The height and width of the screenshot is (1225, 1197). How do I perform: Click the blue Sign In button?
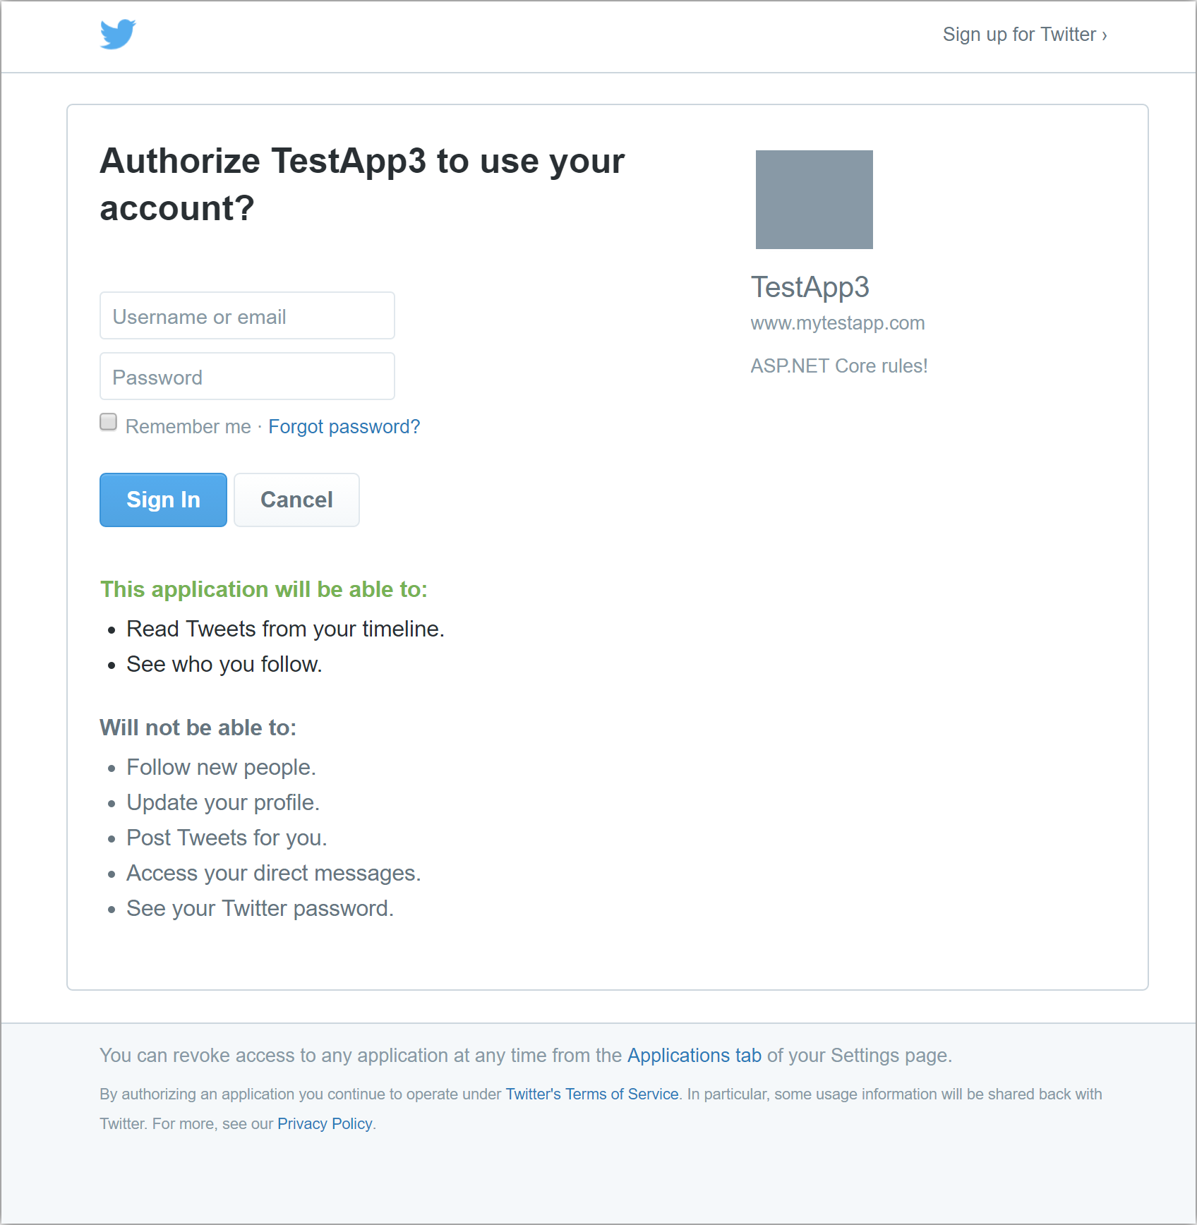pos(163,500)
